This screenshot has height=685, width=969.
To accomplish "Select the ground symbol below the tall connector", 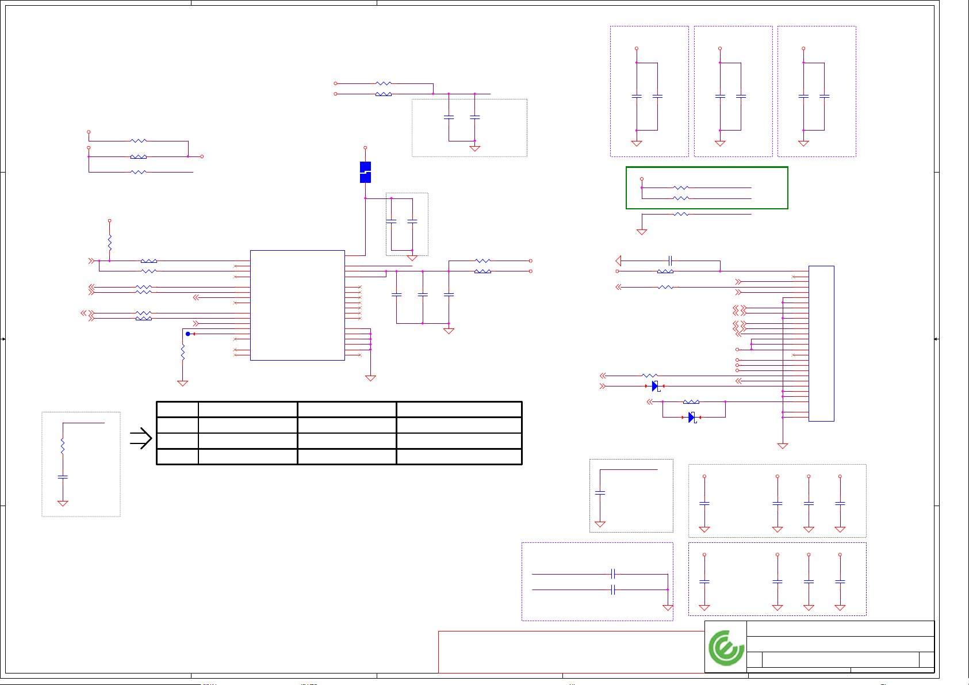I will tap(783, 446).
